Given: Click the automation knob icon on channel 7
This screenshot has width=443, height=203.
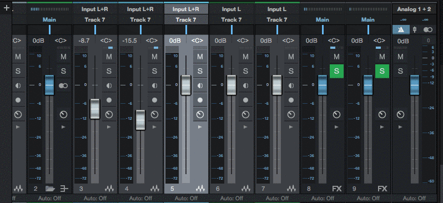Looking at the screenshot, I should click(291, 114).
